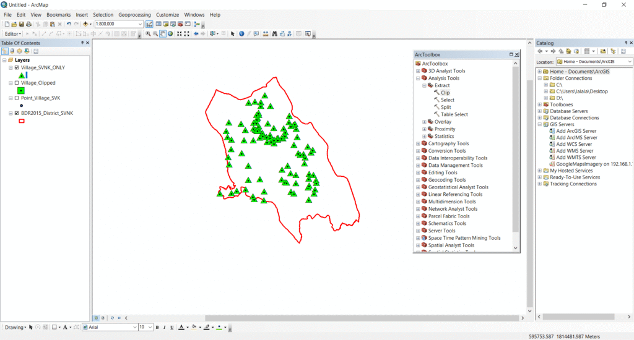Click the Font Color A swatch
Image resolution: width=634 pixels, height=340 pixels.
click(x=181, y=328)
